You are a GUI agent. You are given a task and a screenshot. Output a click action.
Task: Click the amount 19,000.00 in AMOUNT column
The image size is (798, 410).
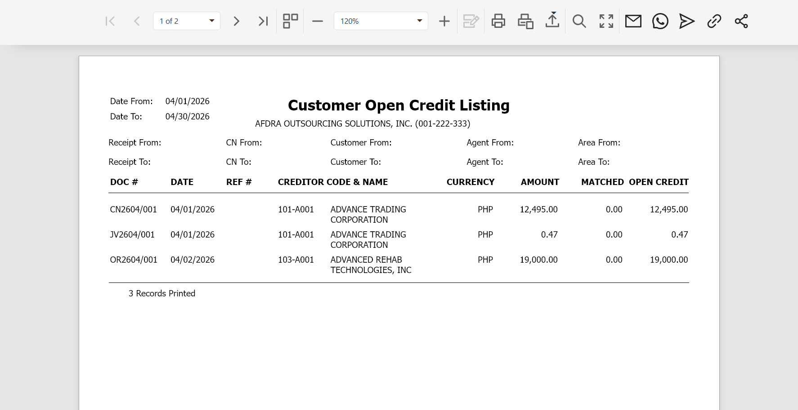(538, 260)
